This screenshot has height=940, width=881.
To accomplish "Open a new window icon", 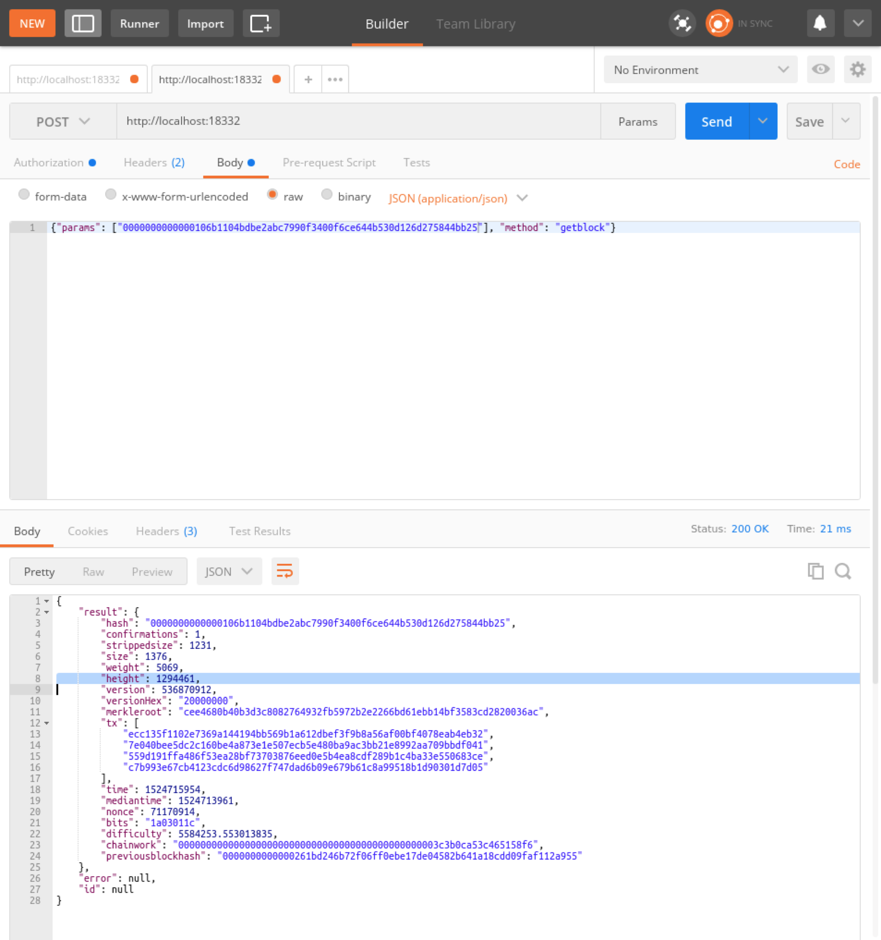I will tap(261, 23).
